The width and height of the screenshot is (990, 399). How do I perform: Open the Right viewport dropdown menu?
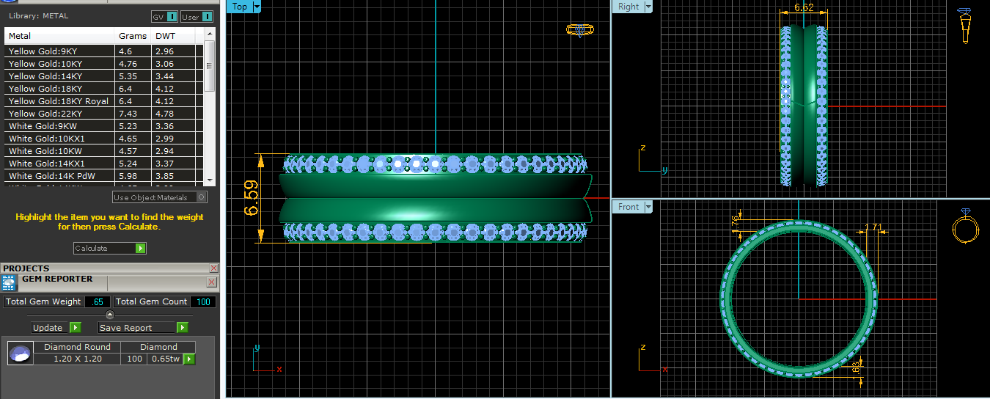tap(648, 7)
